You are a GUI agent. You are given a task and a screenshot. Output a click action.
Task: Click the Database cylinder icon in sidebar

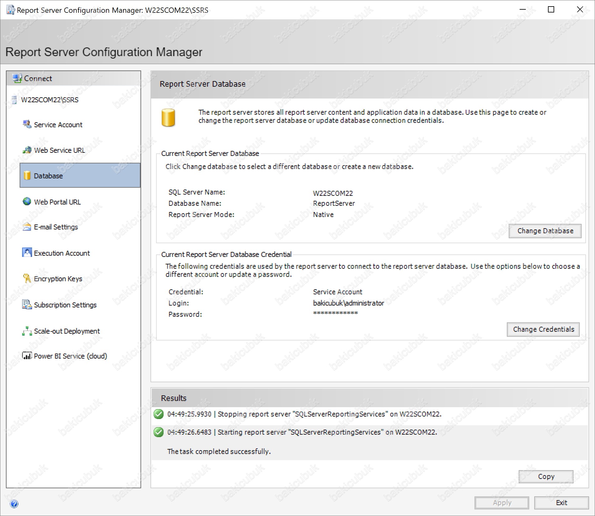point(27,176)
